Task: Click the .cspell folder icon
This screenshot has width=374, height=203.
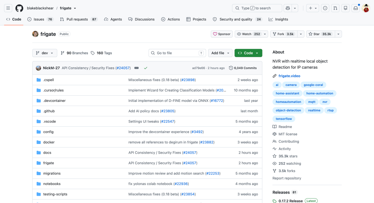Action: pos(39,80)
